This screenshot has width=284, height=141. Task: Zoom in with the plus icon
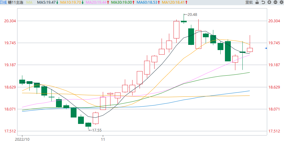tap(269, 2)
